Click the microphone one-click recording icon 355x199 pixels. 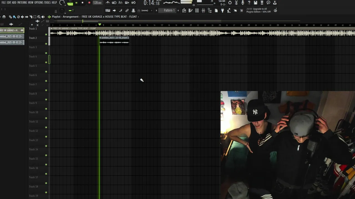[x=243, y=3]
